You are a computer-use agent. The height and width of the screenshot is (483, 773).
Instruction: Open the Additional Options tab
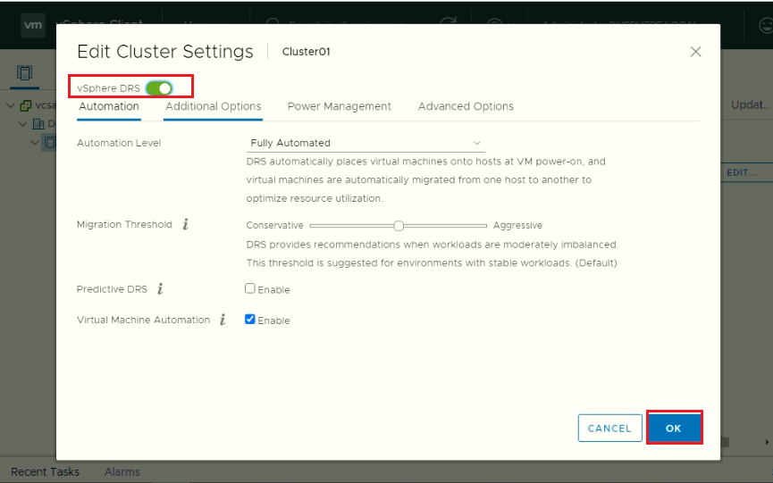[213, 106]
